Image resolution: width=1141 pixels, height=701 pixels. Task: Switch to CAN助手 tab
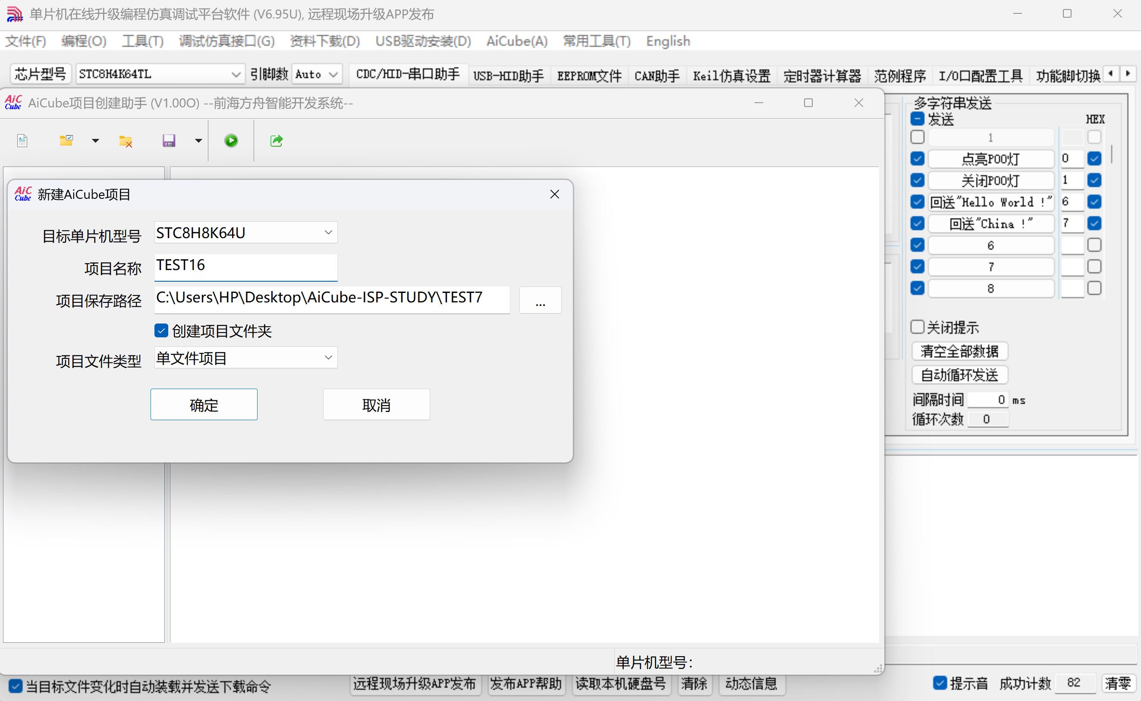pos(657,75)
